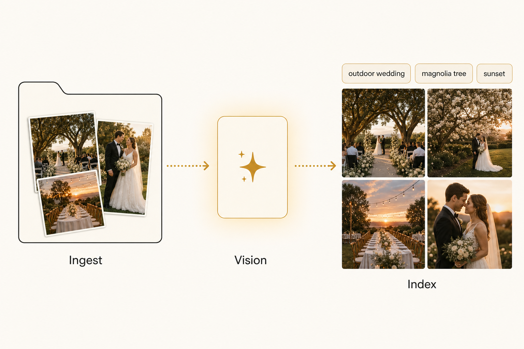Viewport: 524px width, 349px height.
Task: Click the sunset tag
Action: coord(494,74)
